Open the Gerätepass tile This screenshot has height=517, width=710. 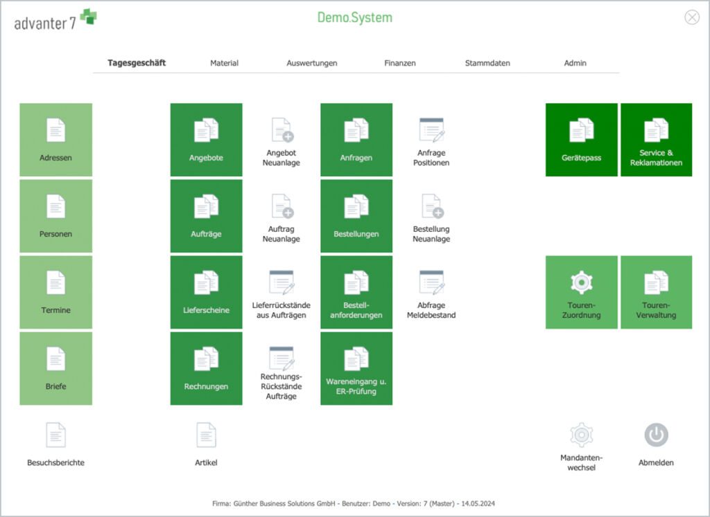tap(581, 140)
